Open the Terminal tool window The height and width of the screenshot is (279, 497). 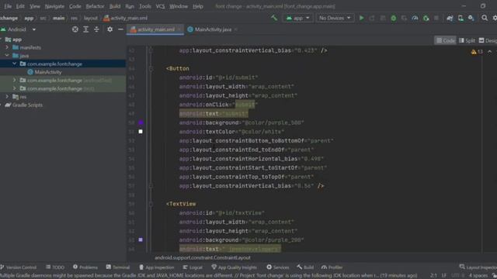(x=118, y=267)
